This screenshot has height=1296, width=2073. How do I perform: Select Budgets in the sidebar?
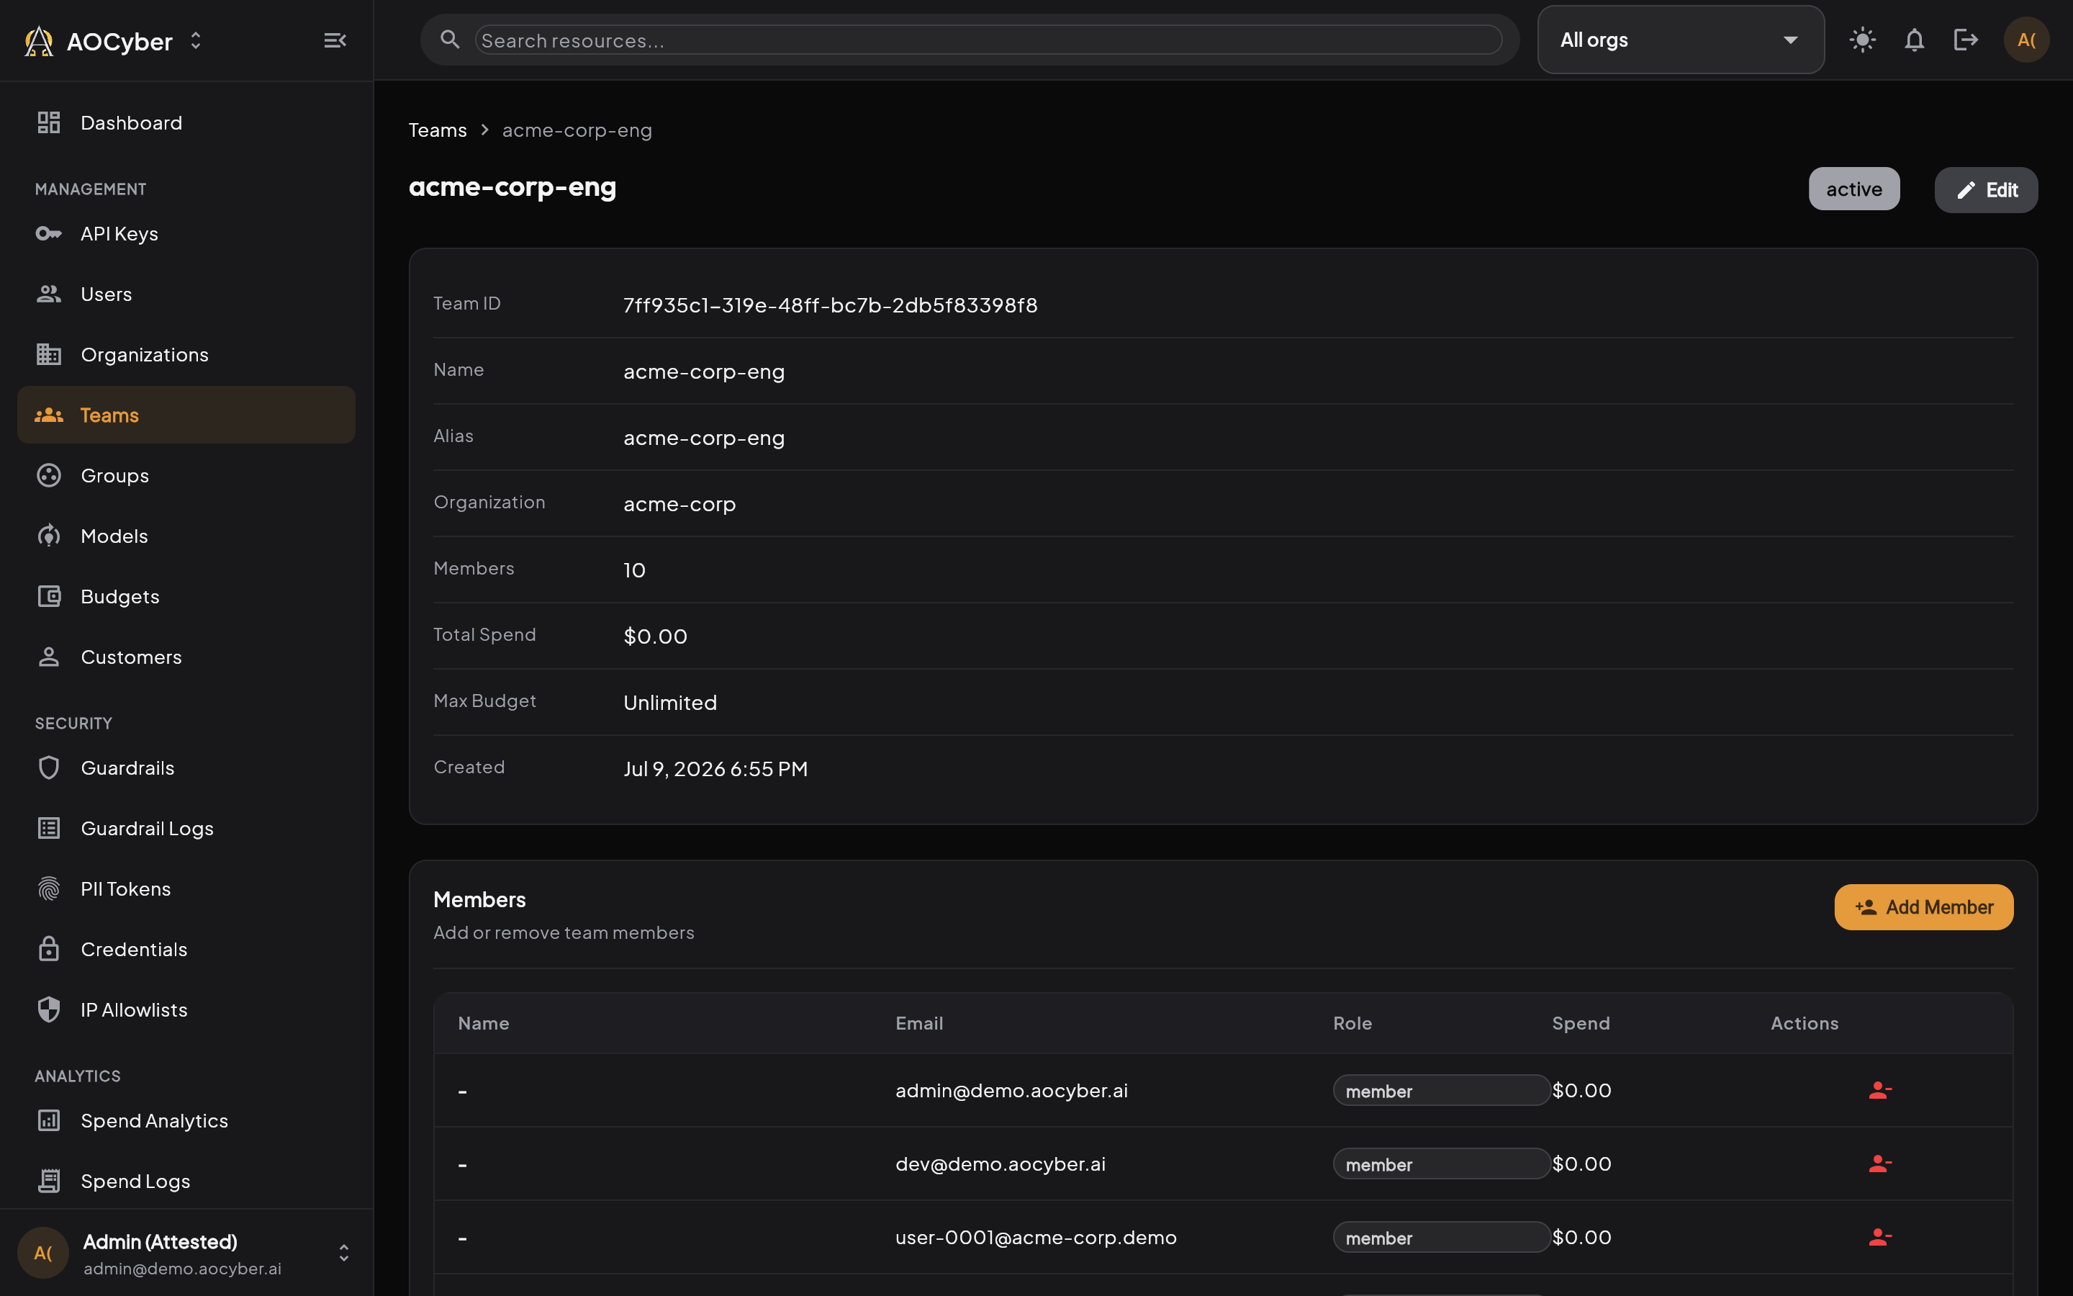pos(186,595)
